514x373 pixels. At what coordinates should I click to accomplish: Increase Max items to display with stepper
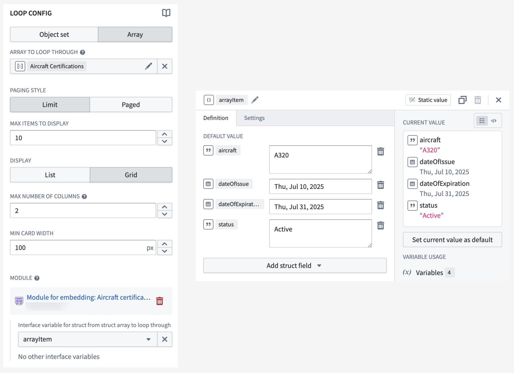(165, 134)
